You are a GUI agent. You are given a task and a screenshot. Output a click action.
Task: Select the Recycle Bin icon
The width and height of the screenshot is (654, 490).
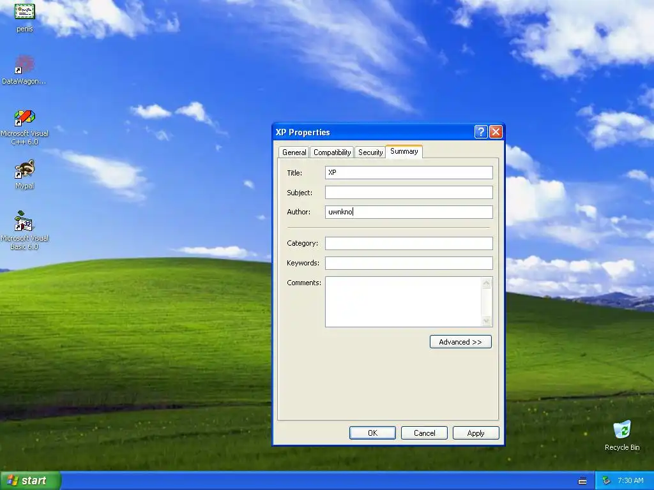coord(622,435)
